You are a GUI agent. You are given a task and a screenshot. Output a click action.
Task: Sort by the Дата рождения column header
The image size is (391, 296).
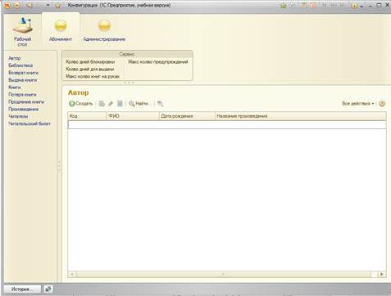click(187, 116)
